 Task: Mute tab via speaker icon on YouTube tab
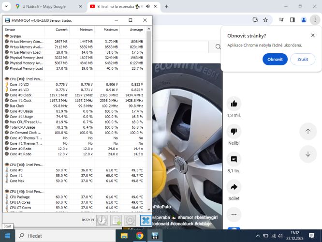(x=147, y=6)
